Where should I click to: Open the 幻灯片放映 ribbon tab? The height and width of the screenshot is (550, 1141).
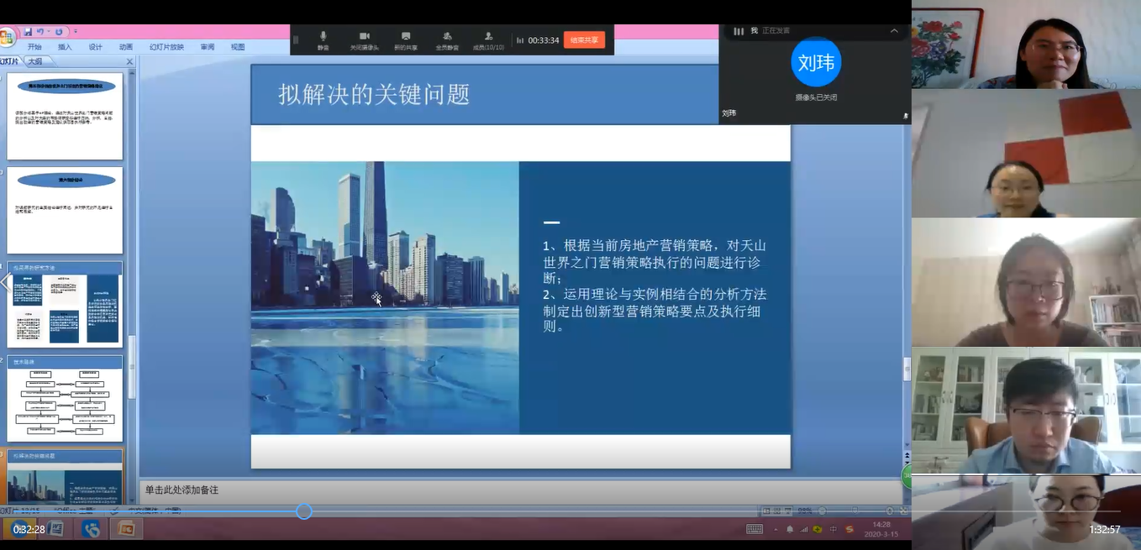point(166,47)
